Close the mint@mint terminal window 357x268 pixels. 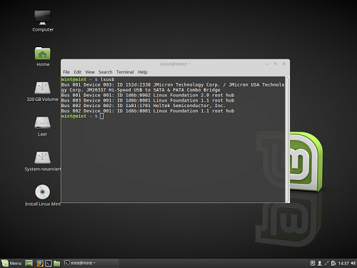click(283, 64)
